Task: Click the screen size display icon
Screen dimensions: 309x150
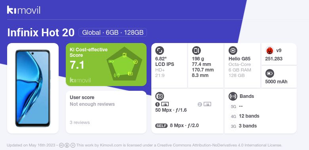Action: coord(160,51)
